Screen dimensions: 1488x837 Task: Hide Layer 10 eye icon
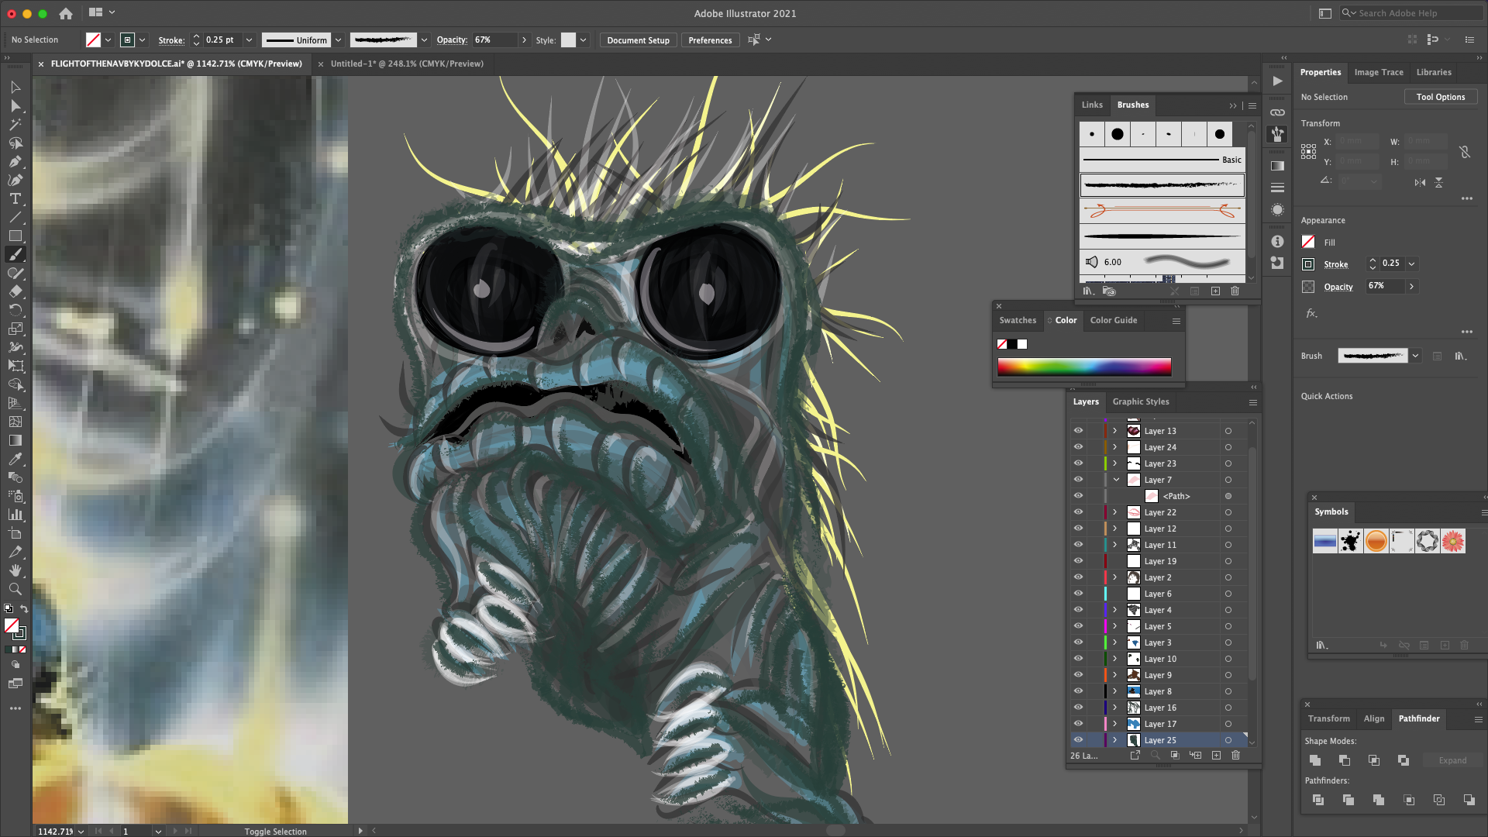click(1078, 659)
